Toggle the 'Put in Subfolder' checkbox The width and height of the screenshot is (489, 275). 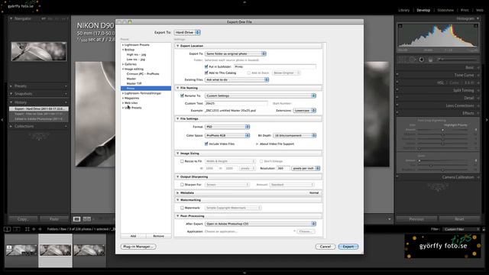pos(206,66)
